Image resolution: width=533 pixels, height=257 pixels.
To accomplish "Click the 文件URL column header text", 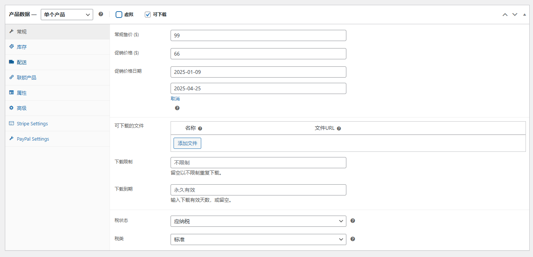I will 325,128.
